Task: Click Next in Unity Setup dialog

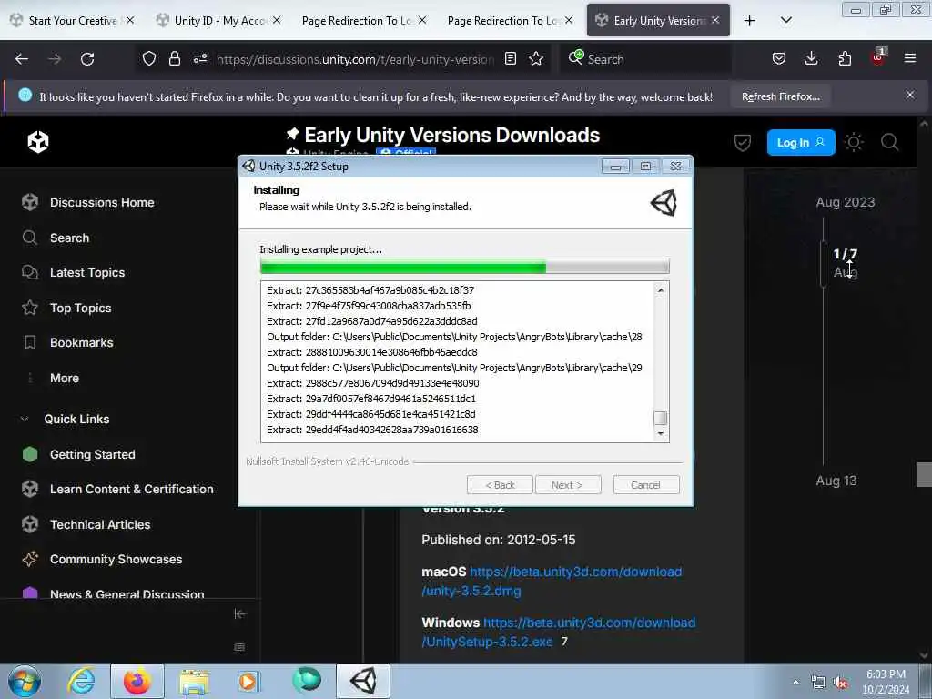Action: [567, 485]
